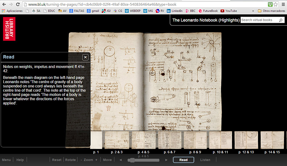Screen dimensions: 287x166
Task: Select the p. 6 & 7 thumbnail
Action: coord(170,140)
